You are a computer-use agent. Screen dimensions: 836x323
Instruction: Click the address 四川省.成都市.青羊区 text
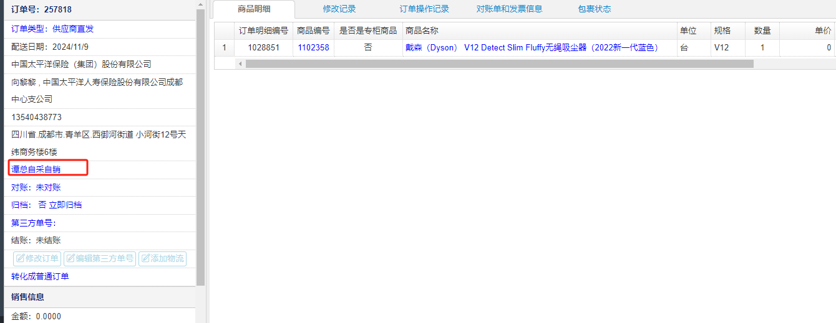99,143
